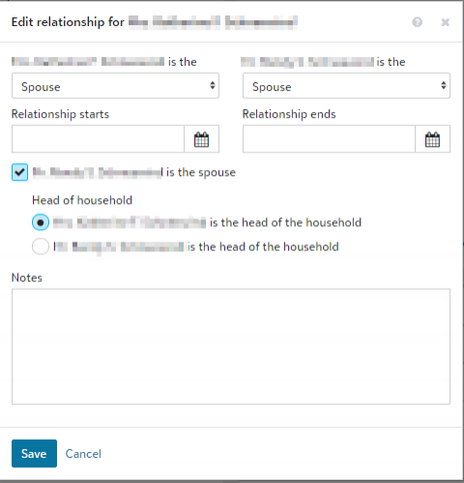Uncheck the 'is the spouse' checkbox
The width and height of the screenshot is (464, 483).
tap(19, 172)
